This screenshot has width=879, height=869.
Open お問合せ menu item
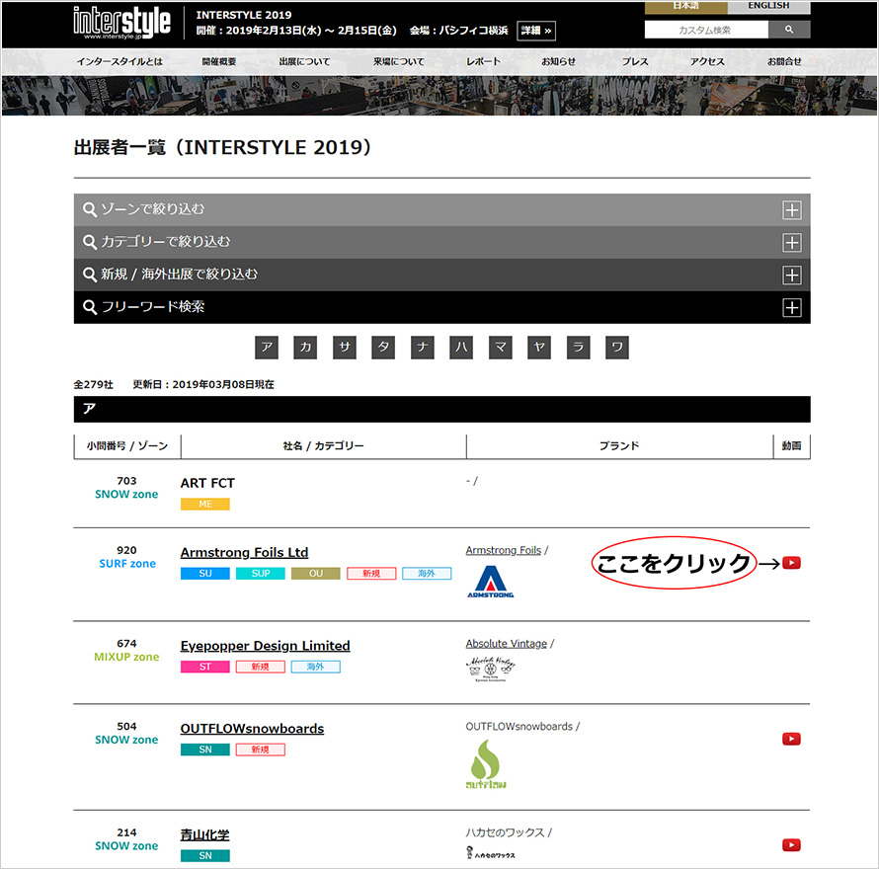(x=784, y=61)
